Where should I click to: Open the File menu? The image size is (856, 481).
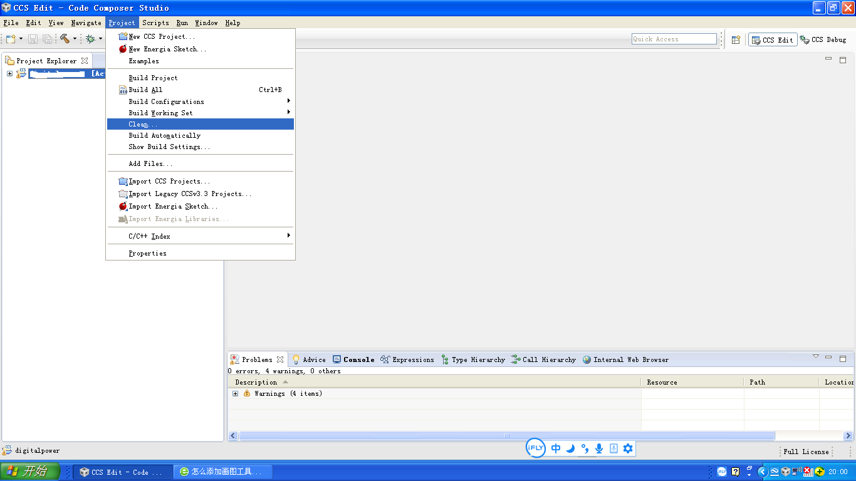[11, 23]
